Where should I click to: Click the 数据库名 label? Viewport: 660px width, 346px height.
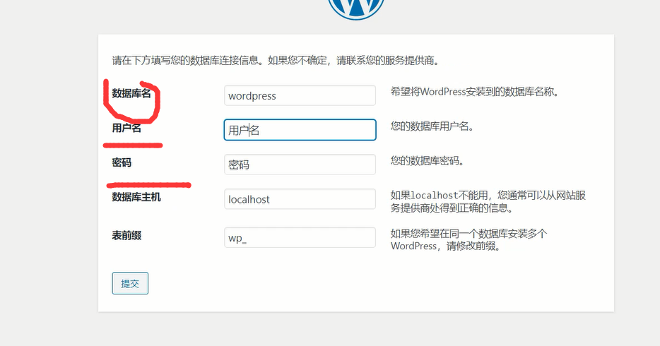(131, 93)
